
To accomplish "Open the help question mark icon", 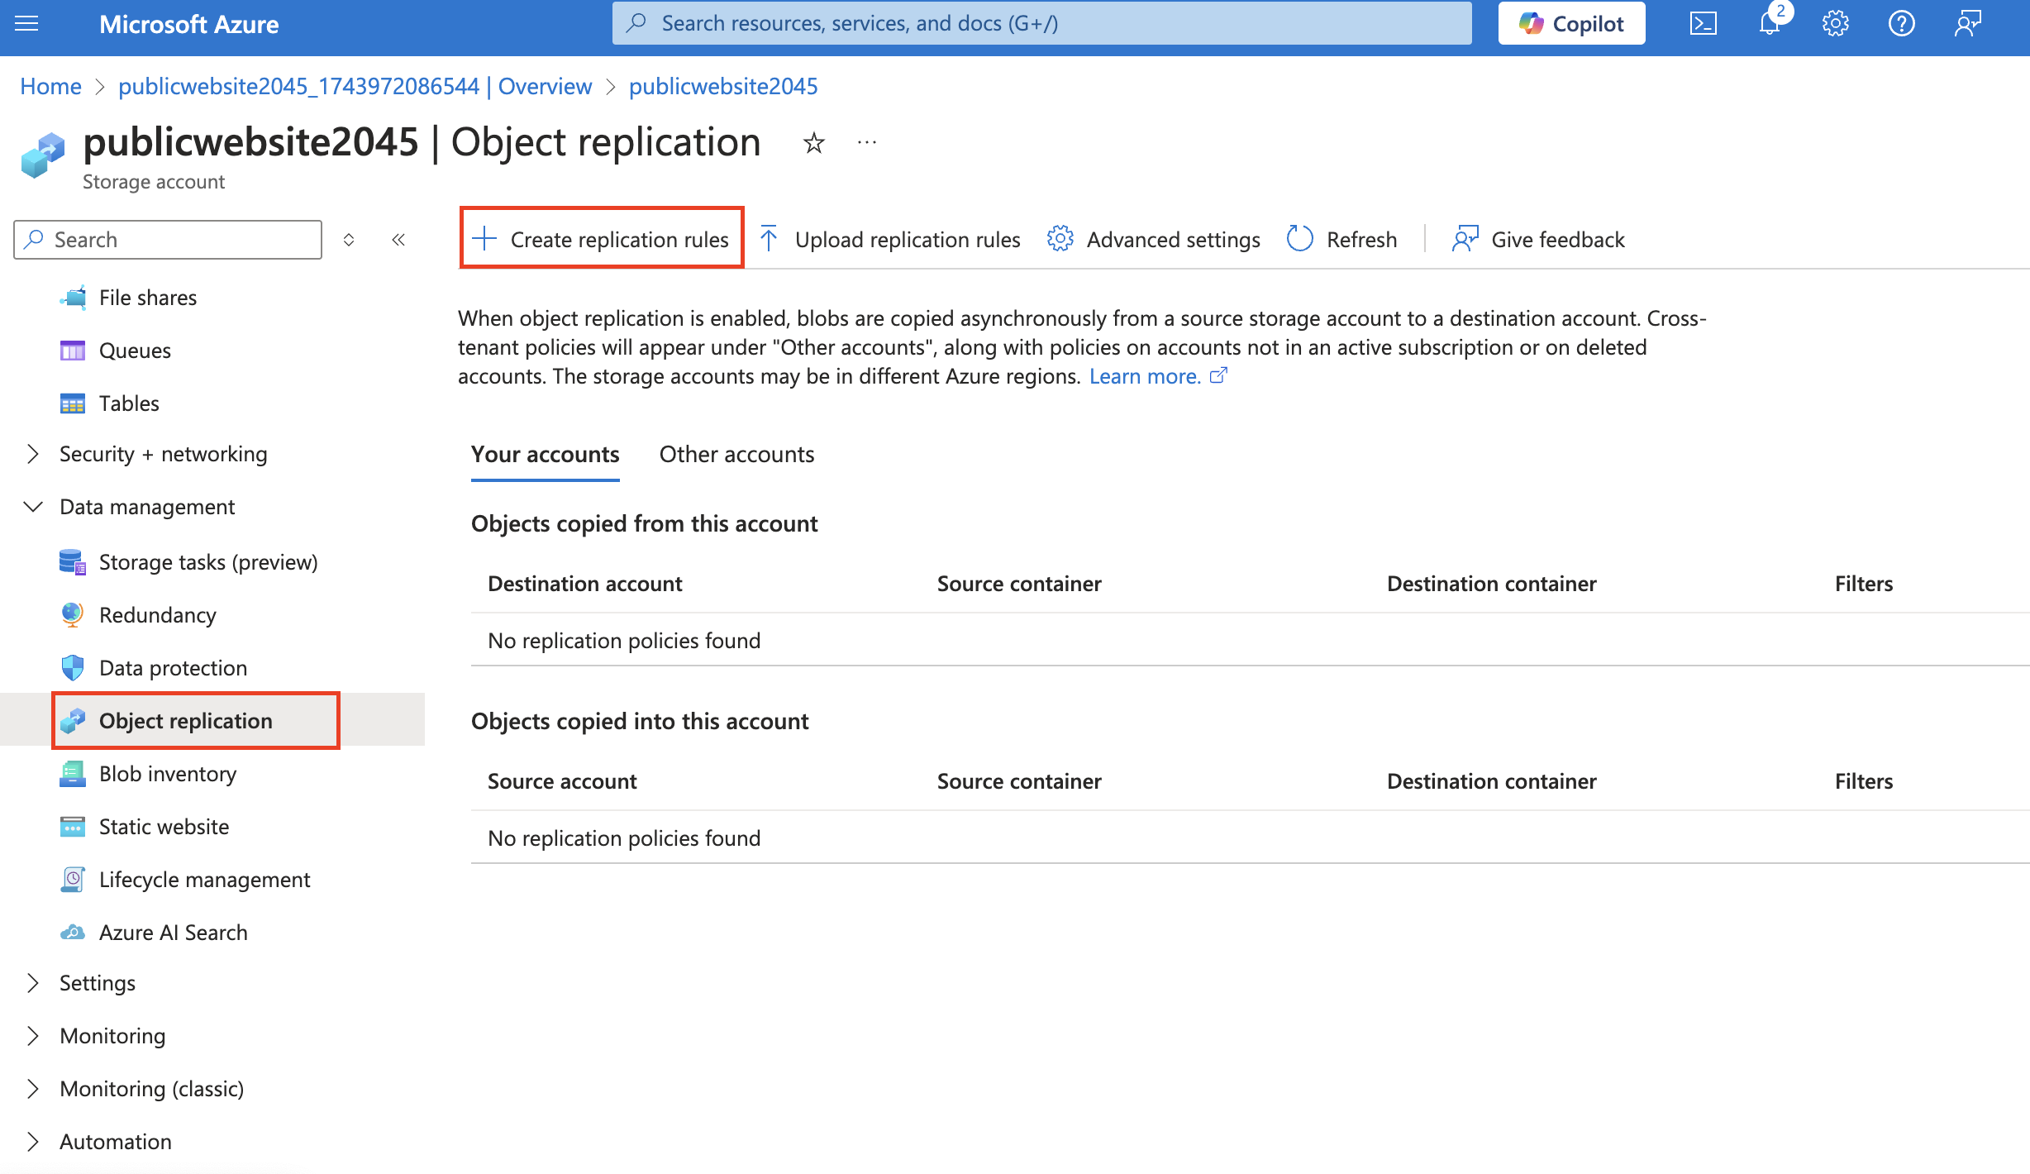I will click(1902, 24).
